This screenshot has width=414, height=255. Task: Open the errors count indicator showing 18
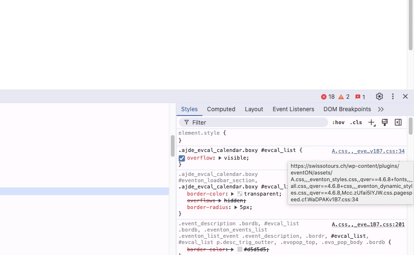[328, 97]
